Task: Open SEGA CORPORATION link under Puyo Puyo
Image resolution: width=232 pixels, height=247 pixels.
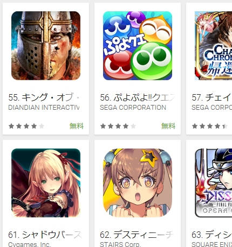Action: coord(133,108)
